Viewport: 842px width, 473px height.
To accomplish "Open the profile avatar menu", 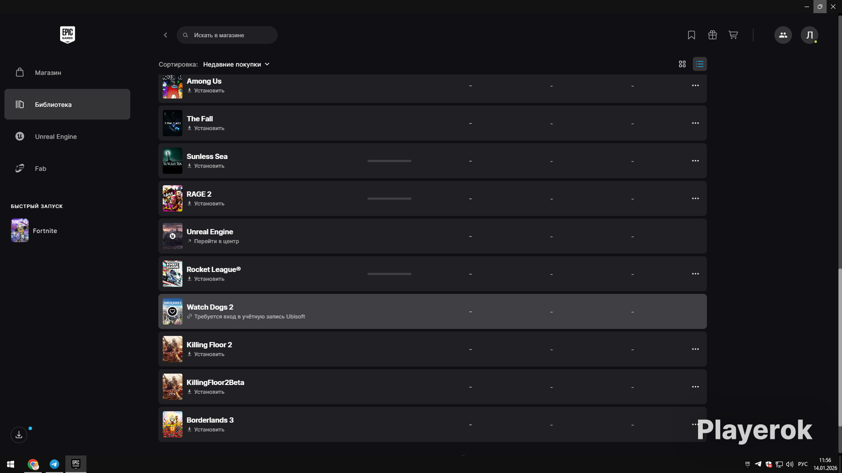I will coord(809,35).
